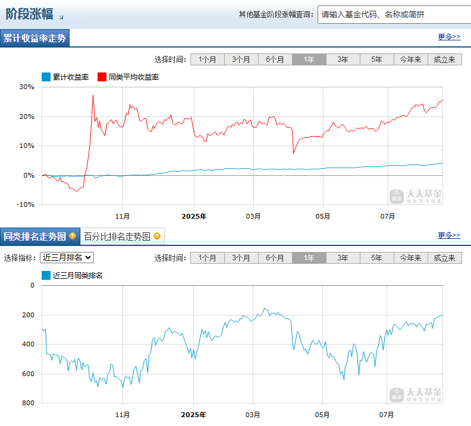This screenshot has width=471, height=426.
Task: Click the 同类平均收益率 legend label
Action: (x=134, y=77)
